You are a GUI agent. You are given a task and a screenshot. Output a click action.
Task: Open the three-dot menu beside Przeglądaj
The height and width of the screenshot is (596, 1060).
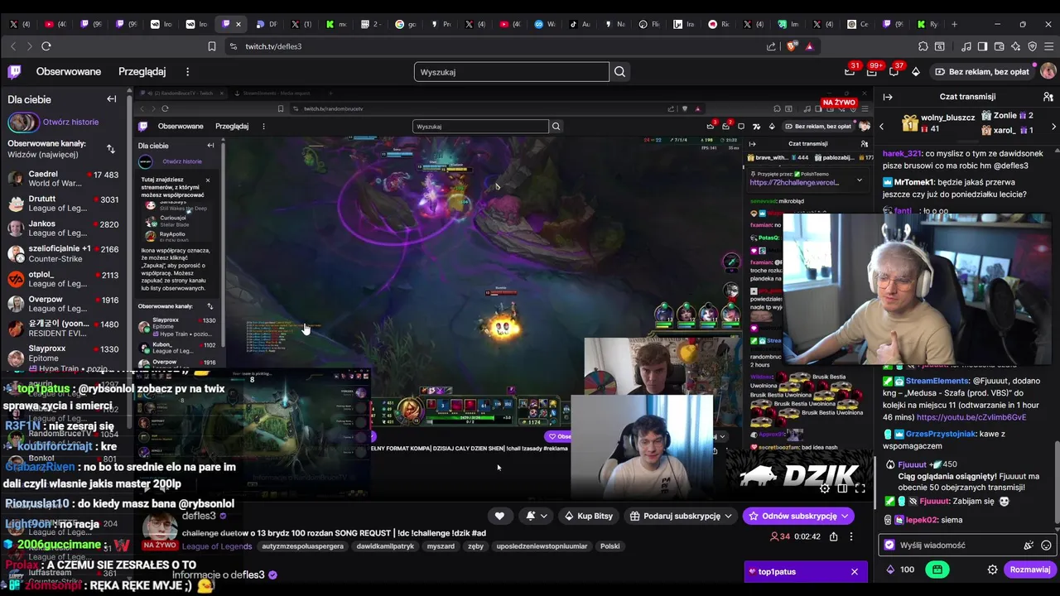click(188, 72)
